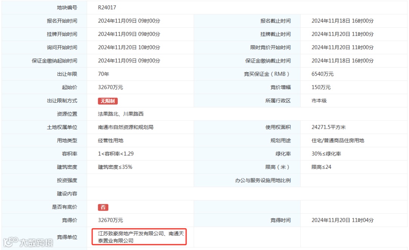The image size is (409, 250).
Task: Click the 竞得时间 label
Action: click(281, 220)
